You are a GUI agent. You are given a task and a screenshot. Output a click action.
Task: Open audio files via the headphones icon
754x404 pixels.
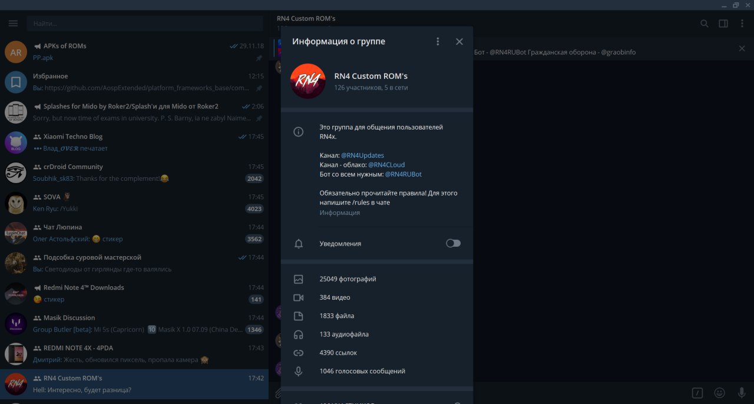[299, 335]
